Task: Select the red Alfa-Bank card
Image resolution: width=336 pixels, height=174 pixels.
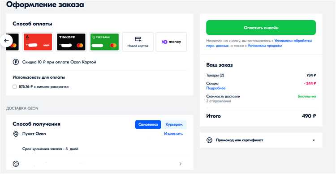Action: (38, 42)
